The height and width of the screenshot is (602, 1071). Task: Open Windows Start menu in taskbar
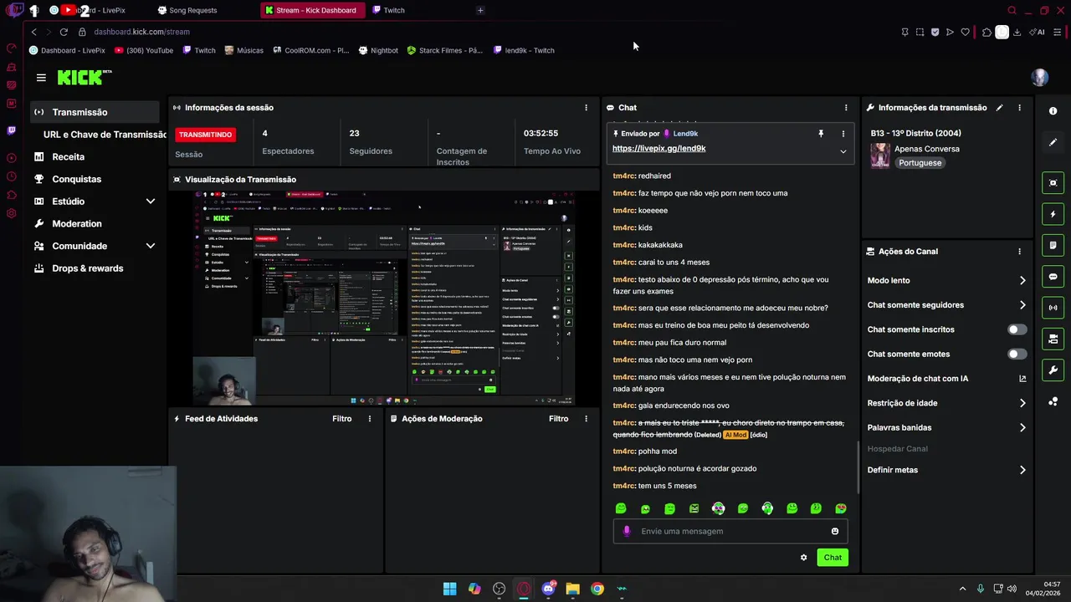(449, 589)
